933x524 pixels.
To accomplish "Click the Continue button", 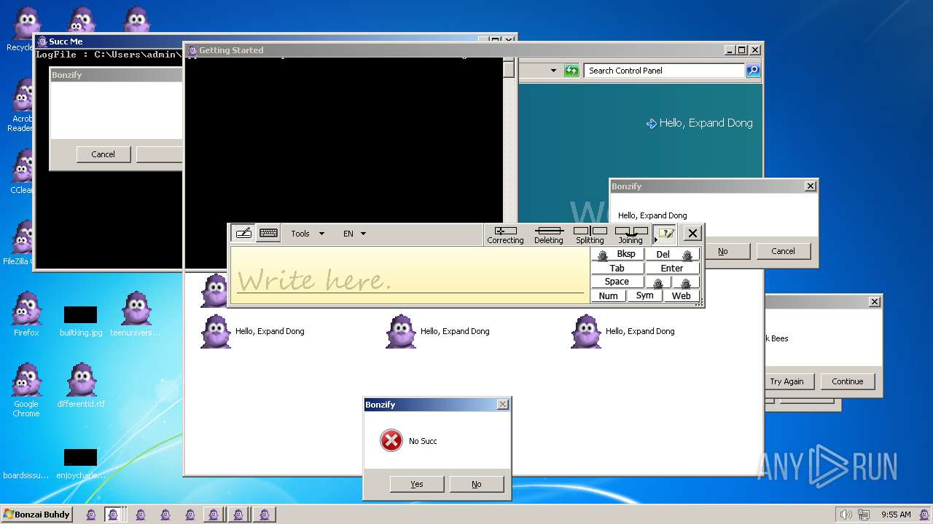I will click(848, 381).
